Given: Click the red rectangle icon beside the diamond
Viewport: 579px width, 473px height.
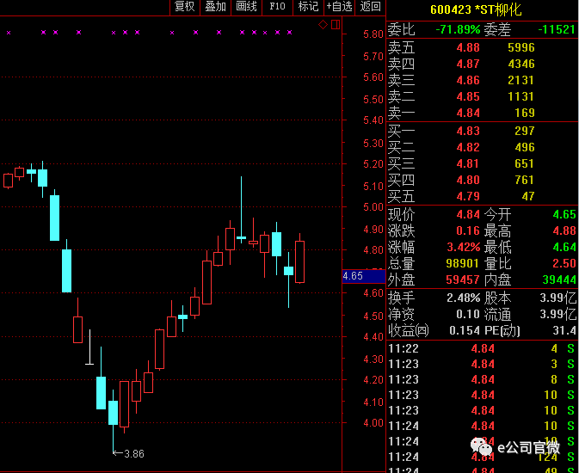Looking at the screenshot, I should coord(336,24).
